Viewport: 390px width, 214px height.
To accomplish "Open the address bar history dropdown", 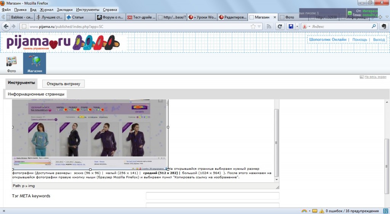I will click(259, 27).
